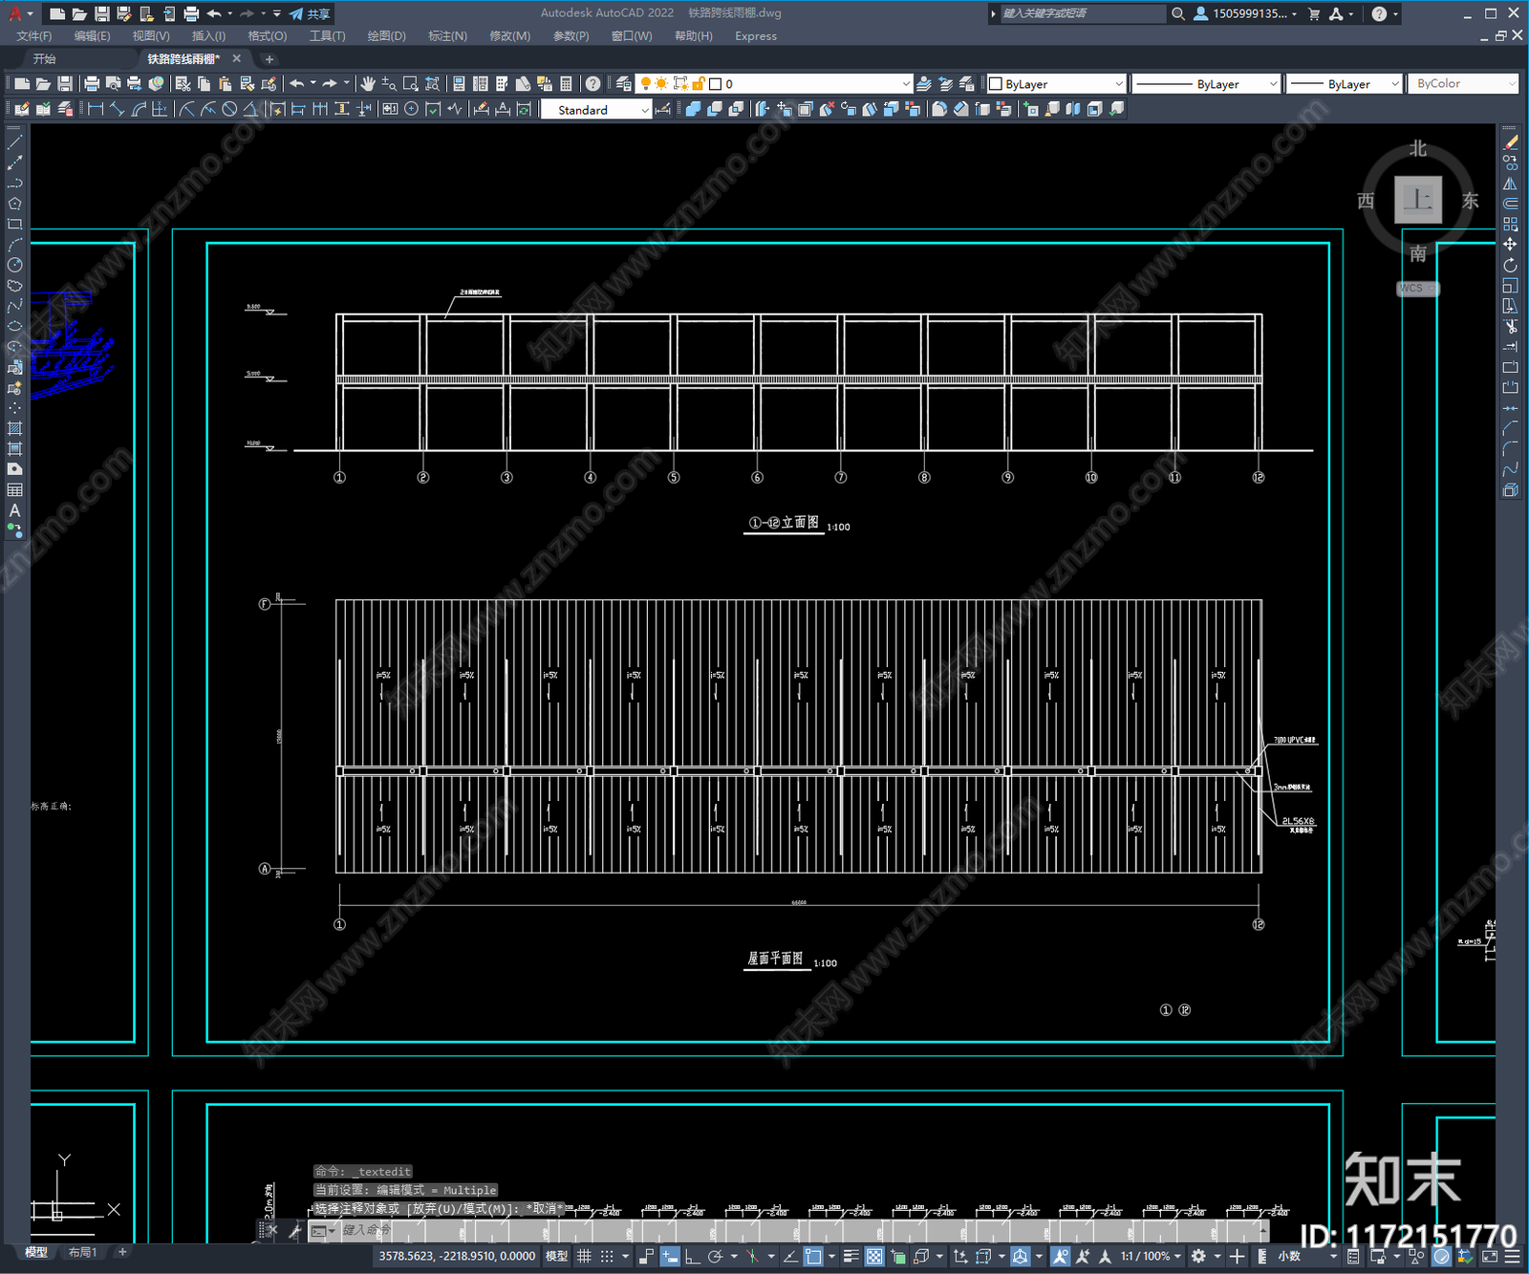Open the 视图(V) menu
The width and height of the screenshot is (1529, 1274).
click(151, 36)
